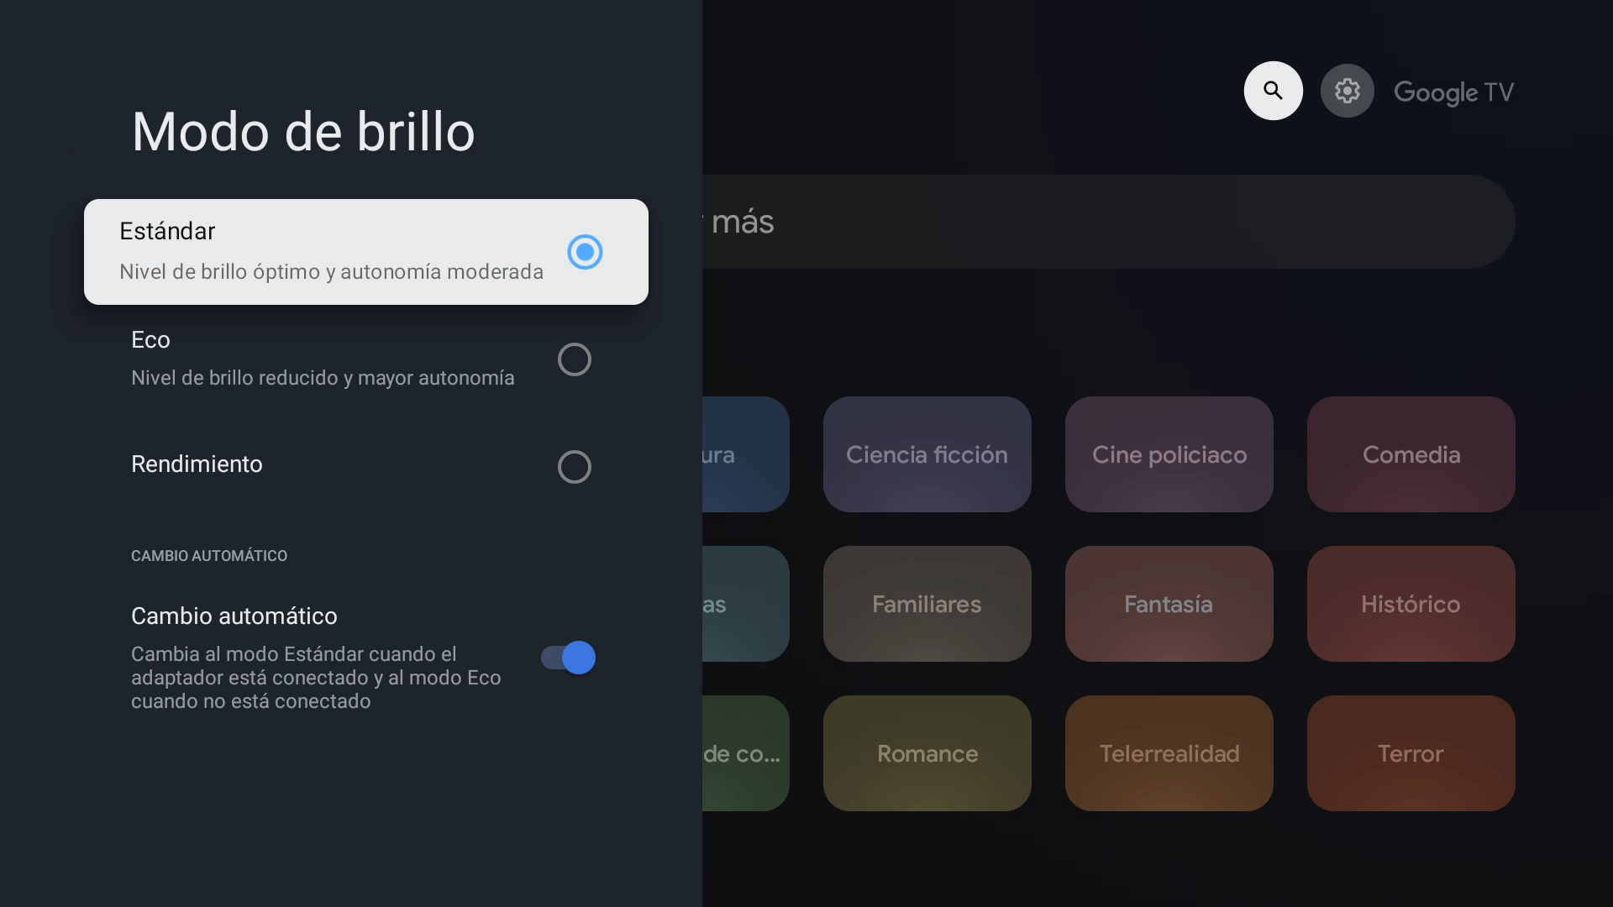Viewport: 1613px width, 907px height.
Task: Open the Fantasía genre tile
Action: coord(1169,604)
